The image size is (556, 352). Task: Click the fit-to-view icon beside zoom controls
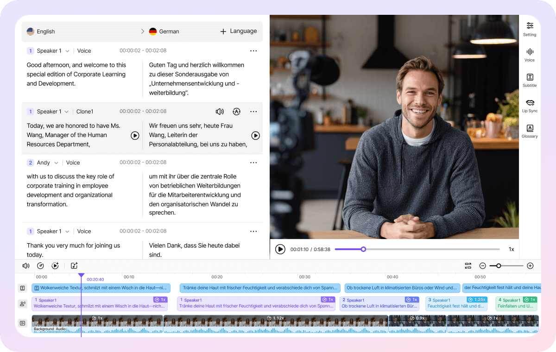(x=468, y=266)
